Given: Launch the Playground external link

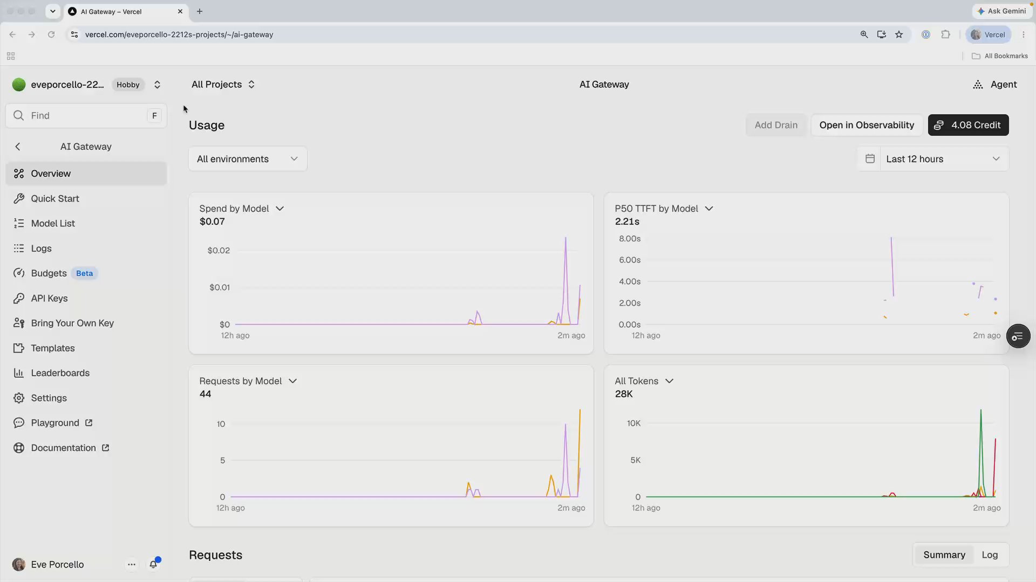Looking at the screenshot, I should pos(86,422).
